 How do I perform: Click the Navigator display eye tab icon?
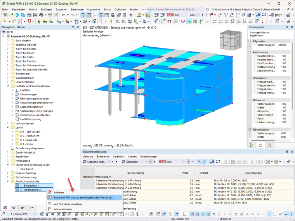click(x=14, y=208)
